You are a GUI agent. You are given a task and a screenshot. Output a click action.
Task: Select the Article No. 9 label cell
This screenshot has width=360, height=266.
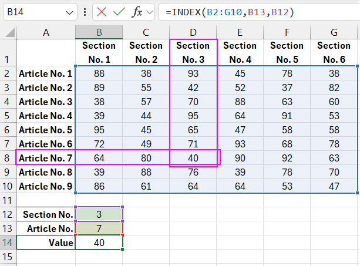(x=46, y=186)
